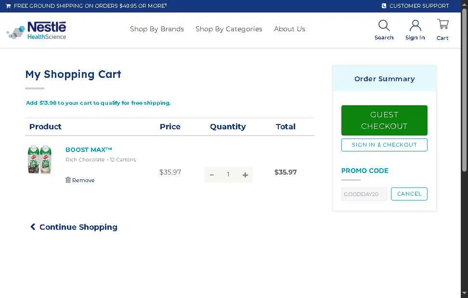Decrease quantity with the minus button
This screenshot has width=468, height=298.
coord(212,174)
